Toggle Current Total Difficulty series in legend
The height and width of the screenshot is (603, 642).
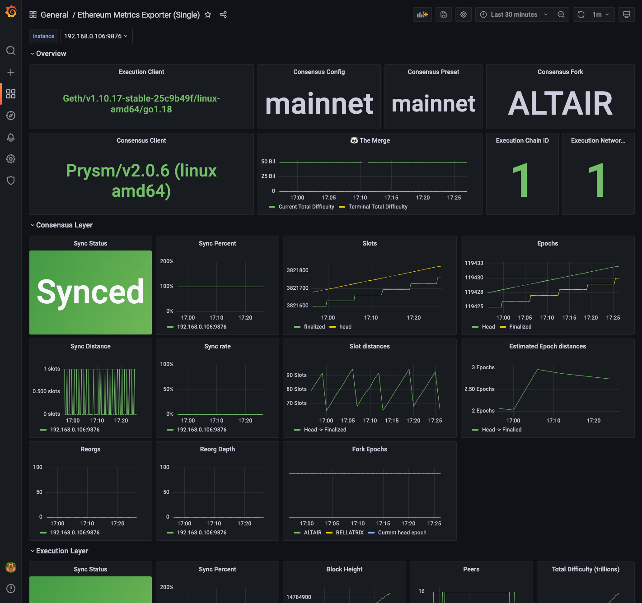306,207
